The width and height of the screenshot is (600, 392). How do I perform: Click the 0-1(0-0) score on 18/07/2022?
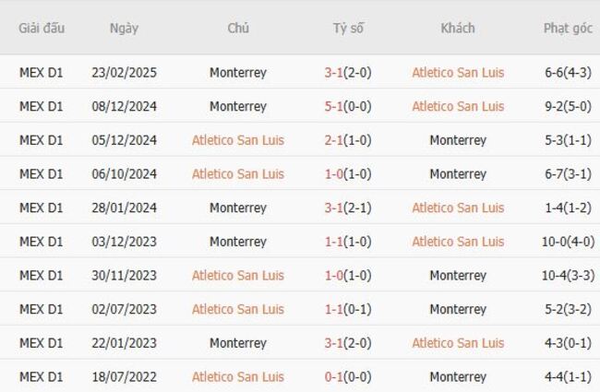[x=348, y=377]
